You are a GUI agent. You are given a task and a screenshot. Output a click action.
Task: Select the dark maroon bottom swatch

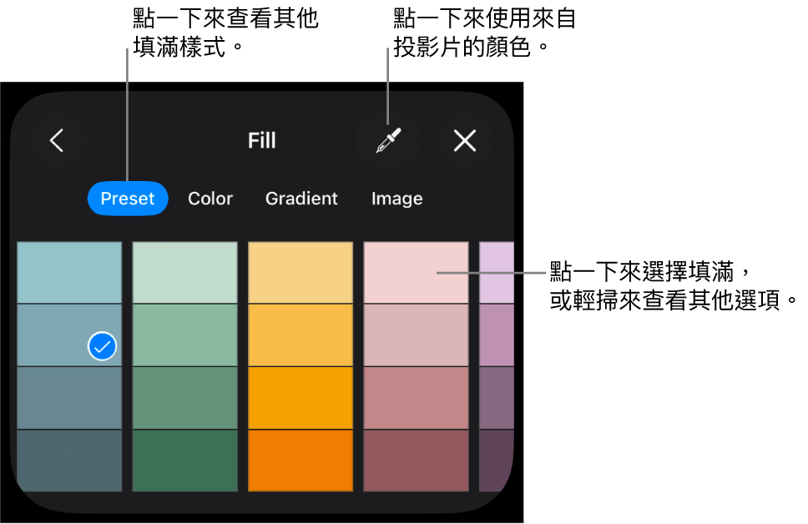click(405, 461)
